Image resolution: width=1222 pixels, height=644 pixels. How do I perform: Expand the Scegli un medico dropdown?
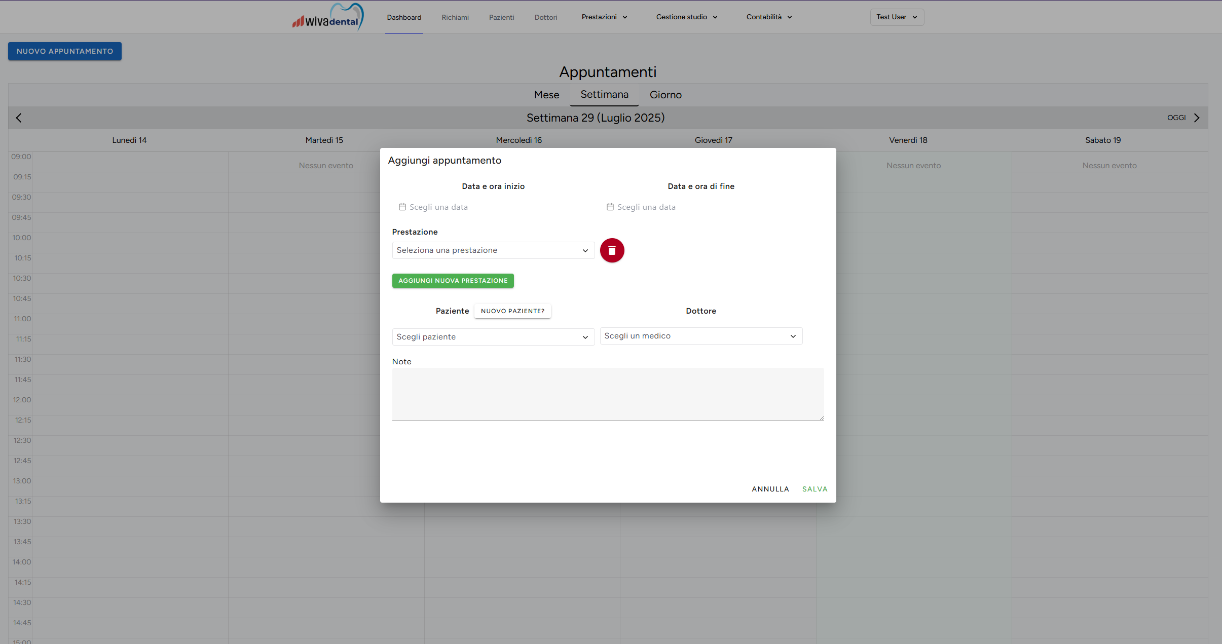point(700,336)
